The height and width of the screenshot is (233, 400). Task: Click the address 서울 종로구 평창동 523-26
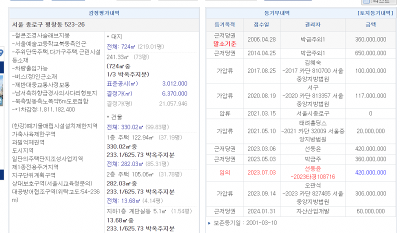coord(48,24)
